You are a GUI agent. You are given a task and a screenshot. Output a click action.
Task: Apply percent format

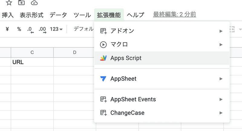click(x=19, y=29)
